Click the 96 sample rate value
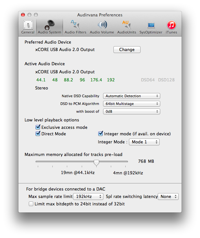Screen dimensions: 200x238 click(x=82, y=80)
